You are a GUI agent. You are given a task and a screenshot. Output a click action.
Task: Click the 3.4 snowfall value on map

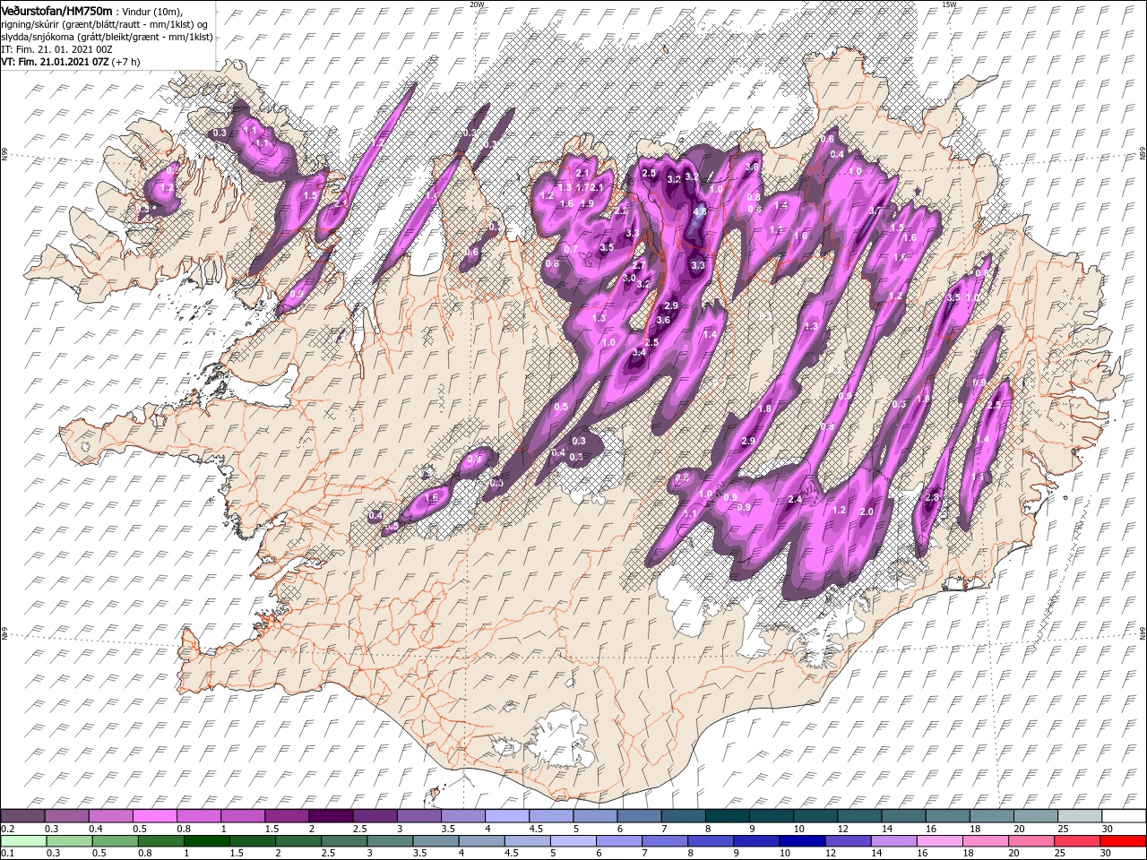tap(639, 353)
